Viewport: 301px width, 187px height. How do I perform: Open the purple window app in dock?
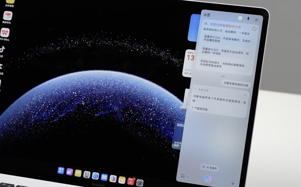(x=70, y=172)
